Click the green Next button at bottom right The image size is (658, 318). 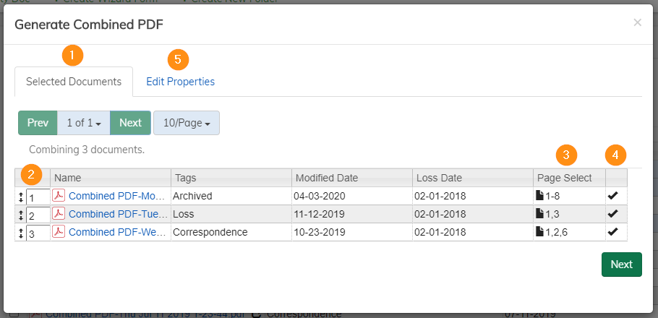coord(621,265)
